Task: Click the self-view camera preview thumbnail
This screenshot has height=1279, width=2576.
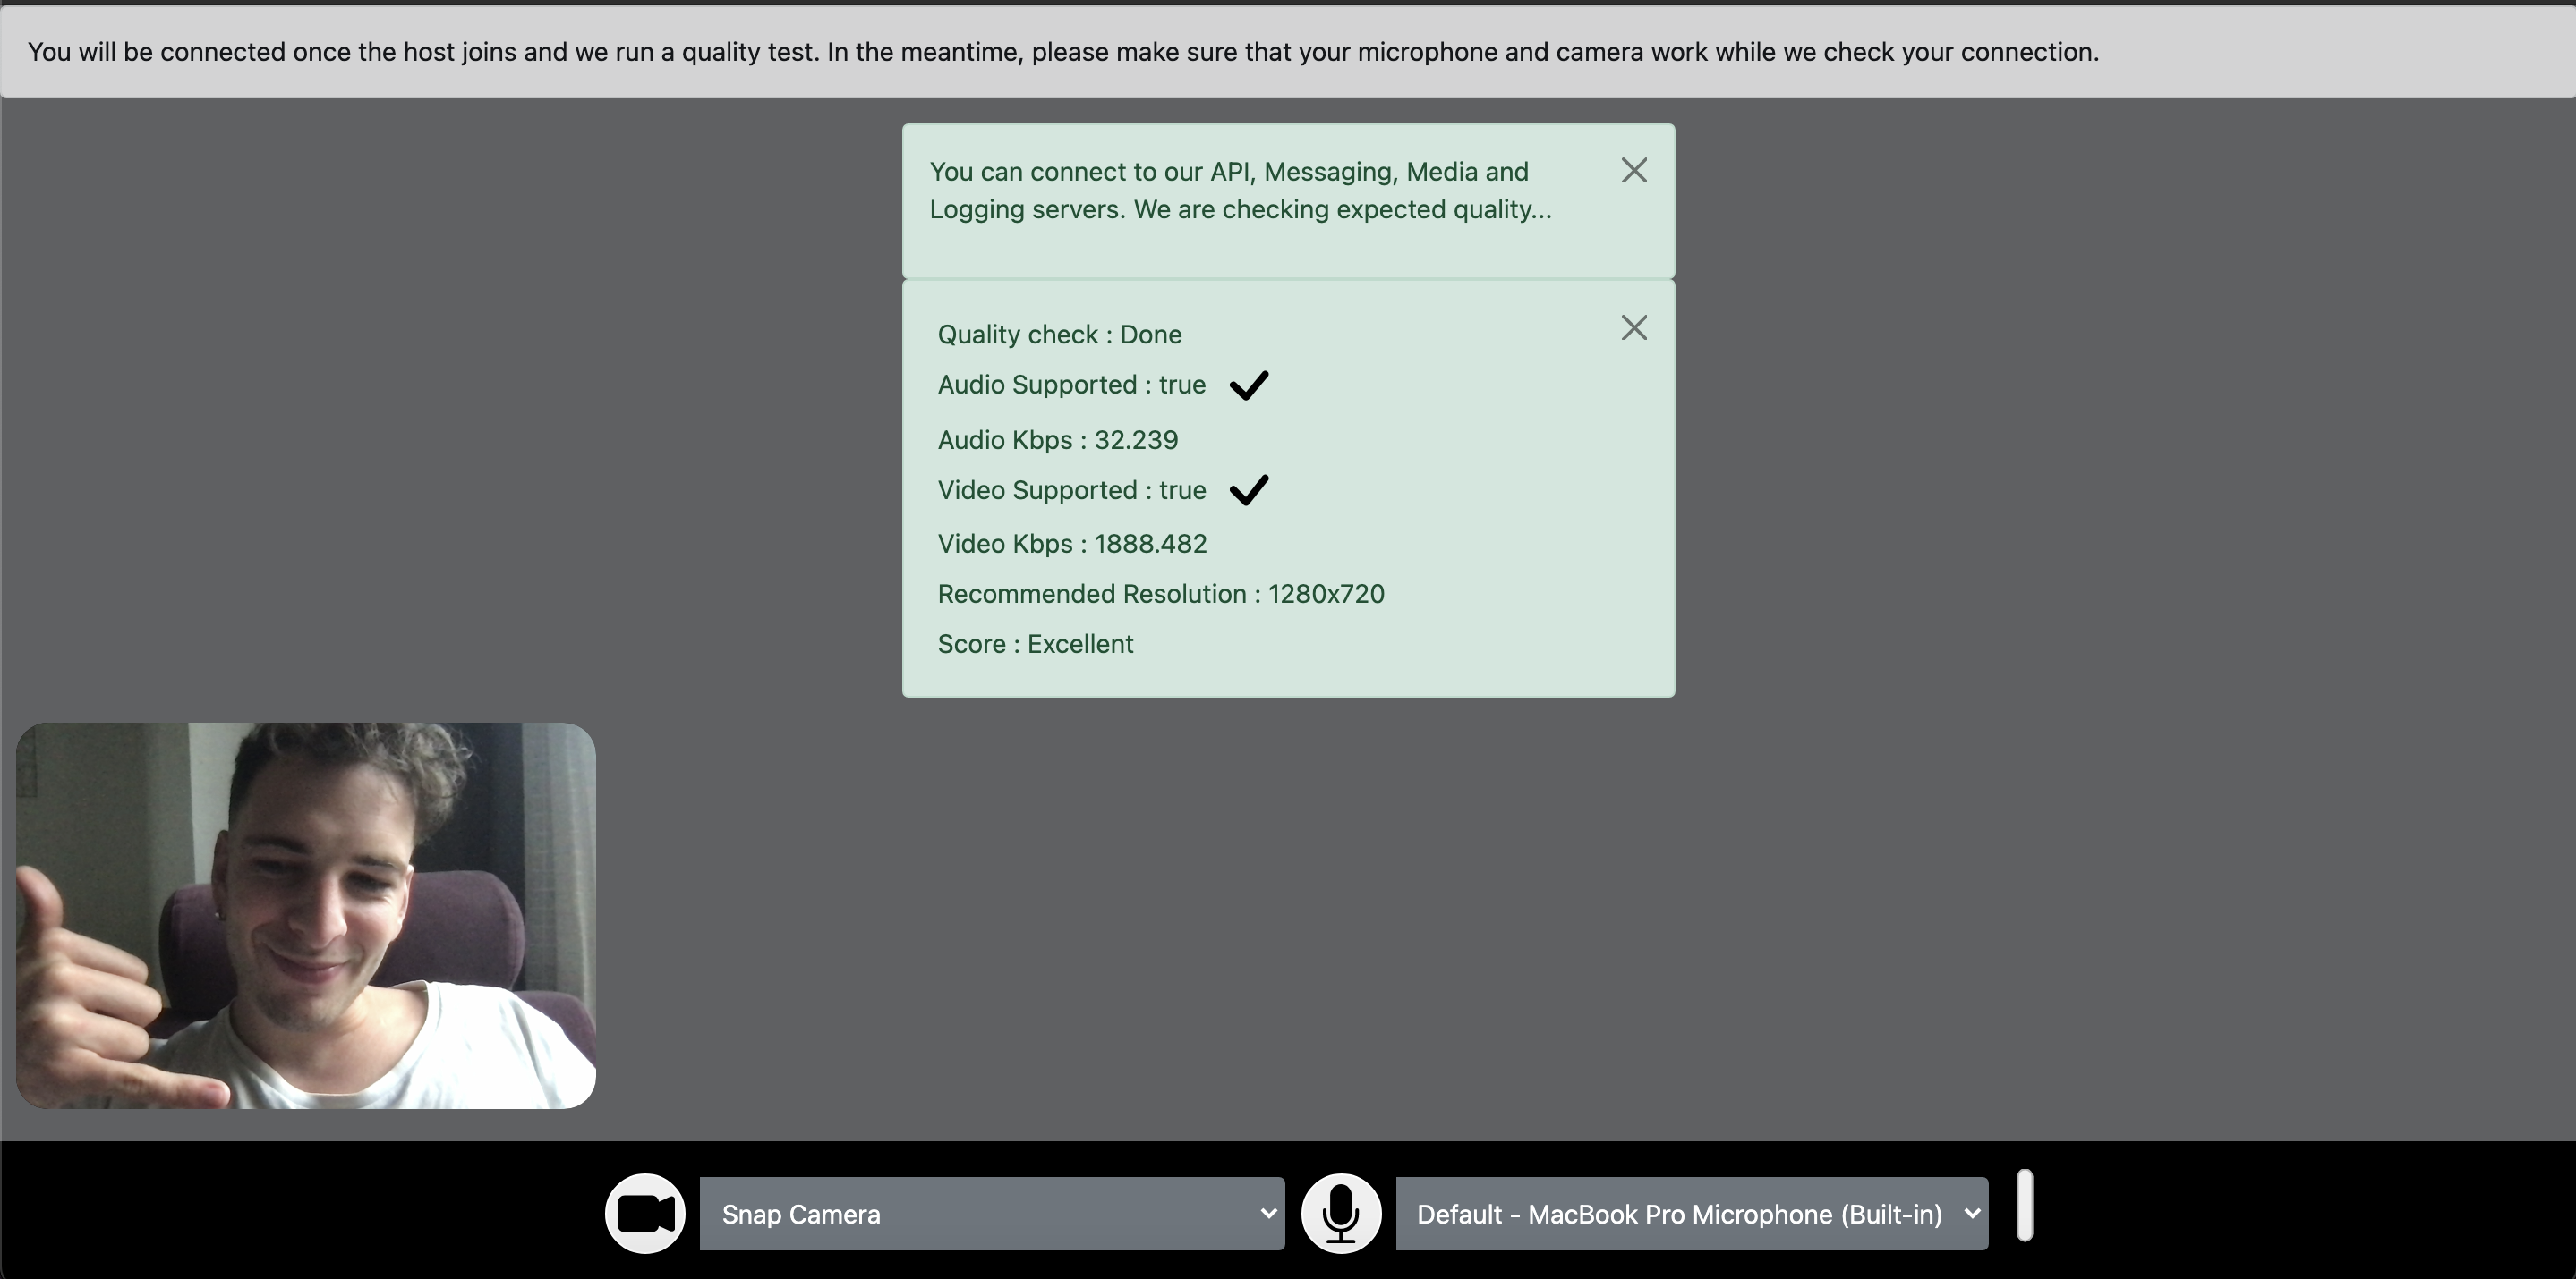Action: point(306,915)
